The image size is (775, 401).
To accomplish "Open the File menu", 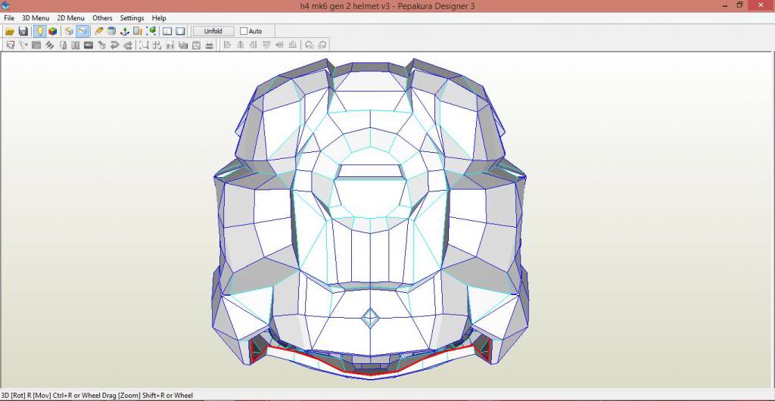I will click(9, 17).
